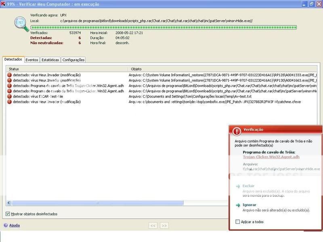
Task: Click the warning icon in the Verificação popup header
Action: click(x=236, y=130)
